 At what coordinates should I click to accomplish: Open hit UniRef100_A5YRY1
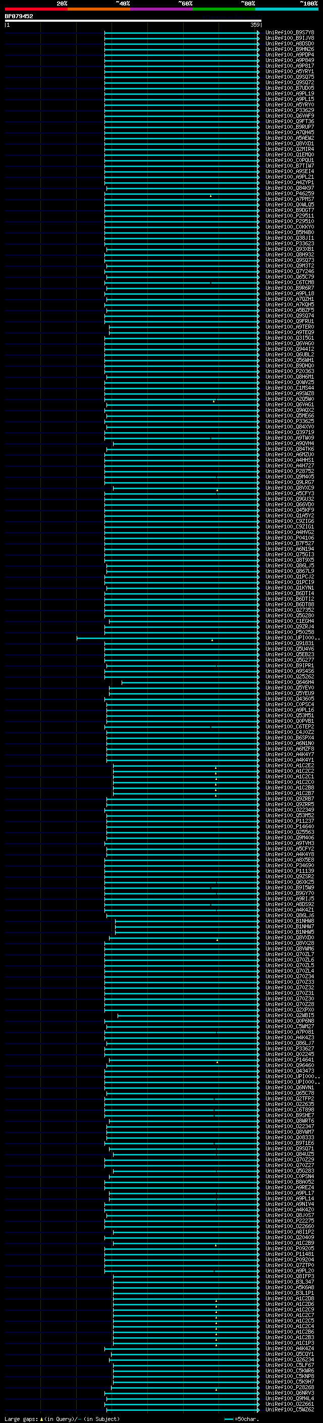290,71
